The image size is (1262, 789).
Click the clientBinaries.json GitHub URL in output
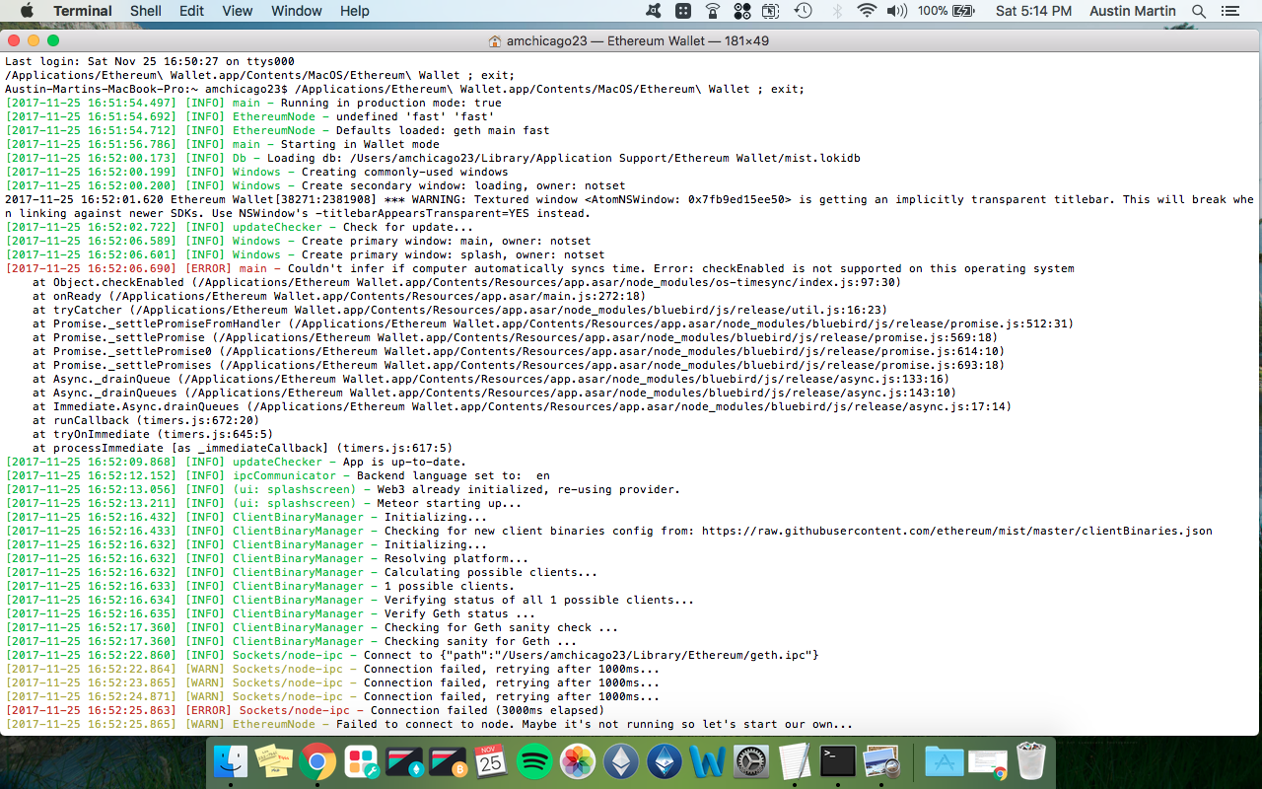(957, 531)
